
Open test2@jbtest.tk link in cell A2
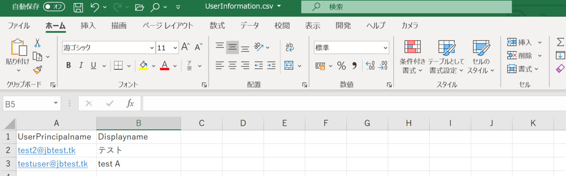click(x=46, y=151)
